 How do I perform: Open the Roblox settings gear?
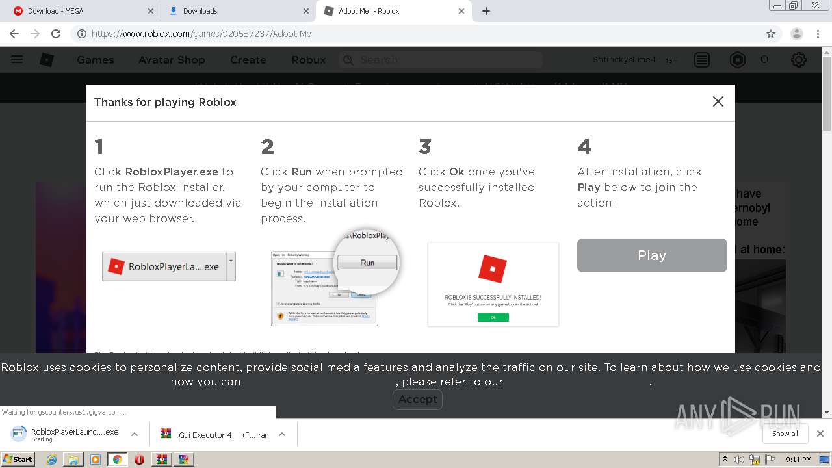click(x=799, y=60)
